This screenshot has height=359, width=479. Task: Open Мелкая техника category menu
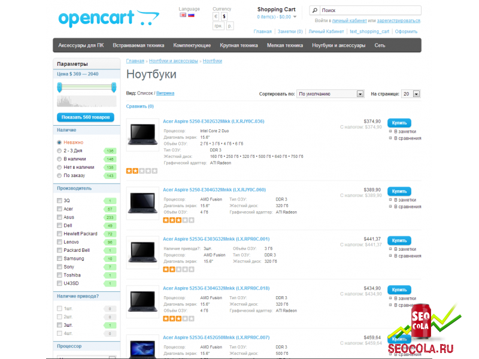click(x=285, y=45)
